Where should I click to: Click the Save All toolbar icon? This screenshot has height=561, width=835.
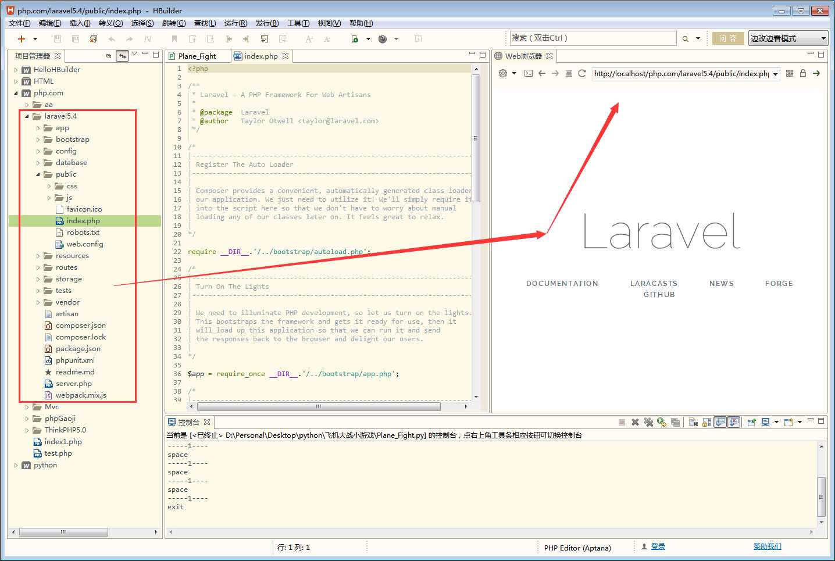pyautogui.click(x=76, y=39)
